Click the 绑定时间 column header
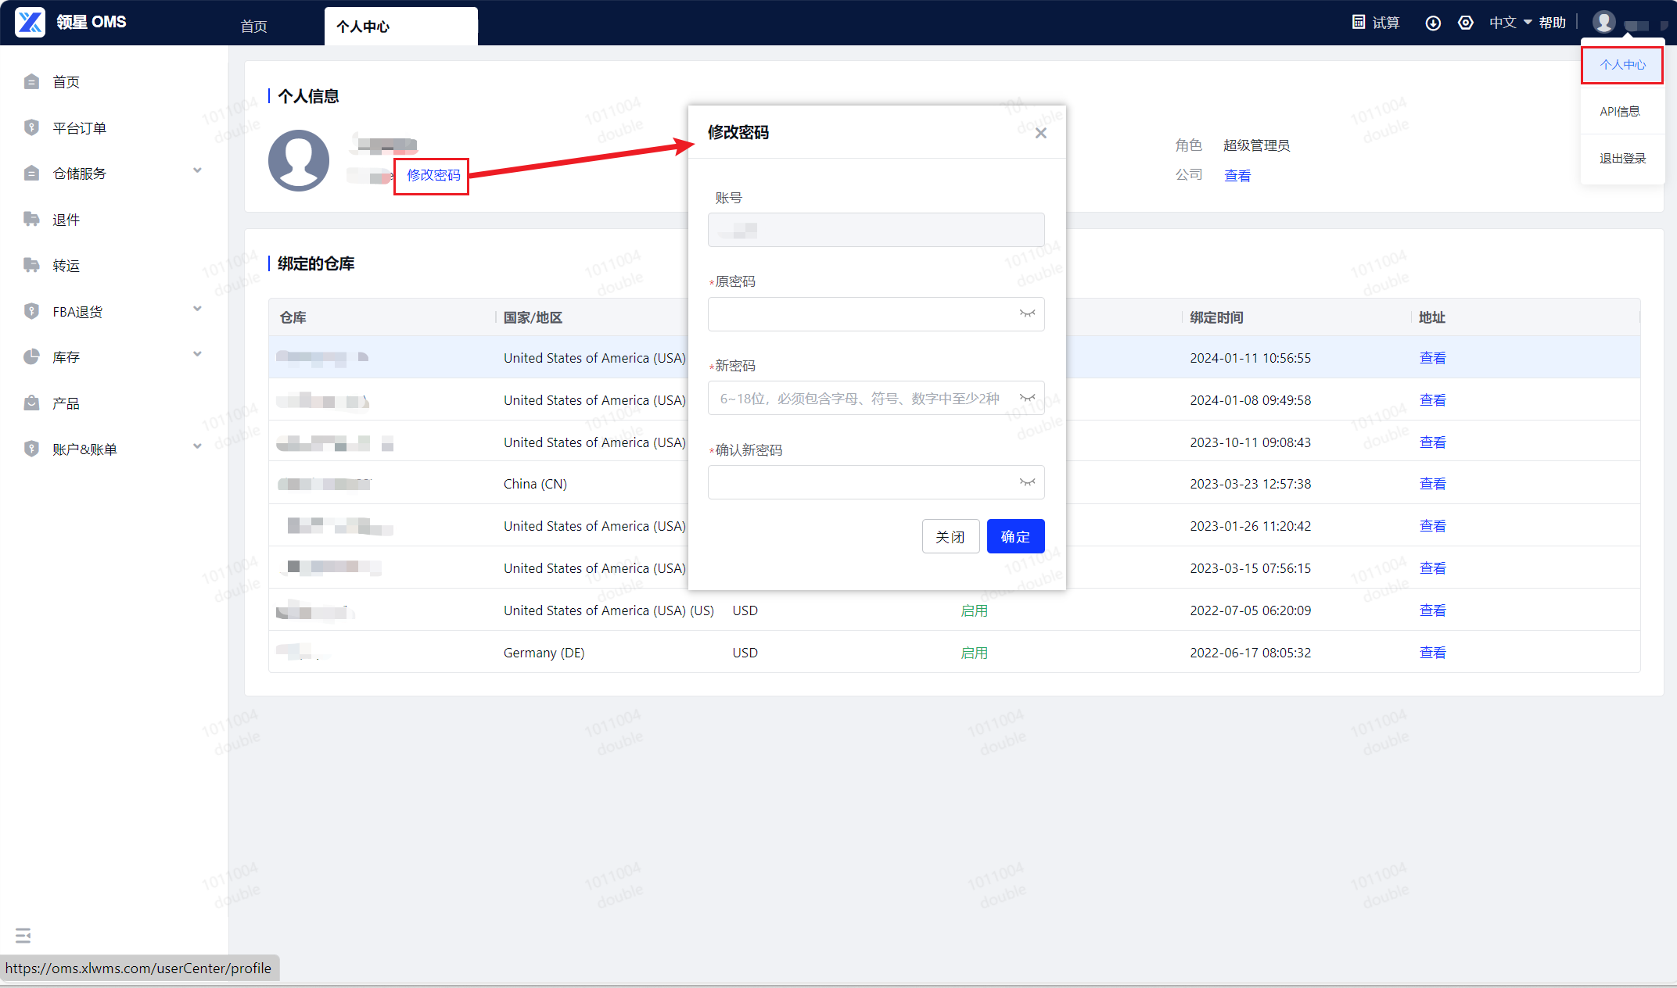 click(x=1216, y=317)
